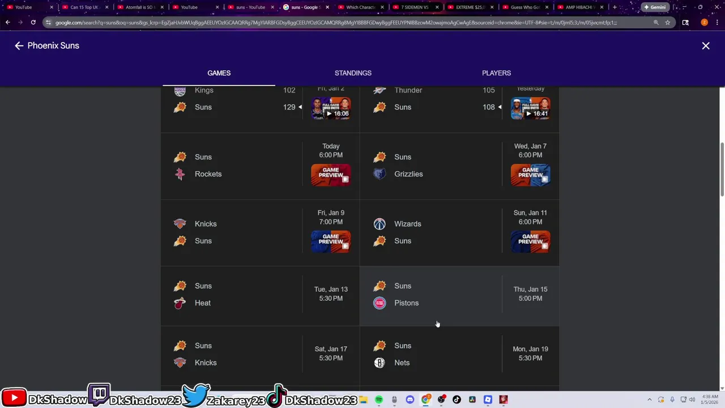This screenshot has height=408, width=725.
Task: Reload the page in Chrome
Action: [33, 23]
